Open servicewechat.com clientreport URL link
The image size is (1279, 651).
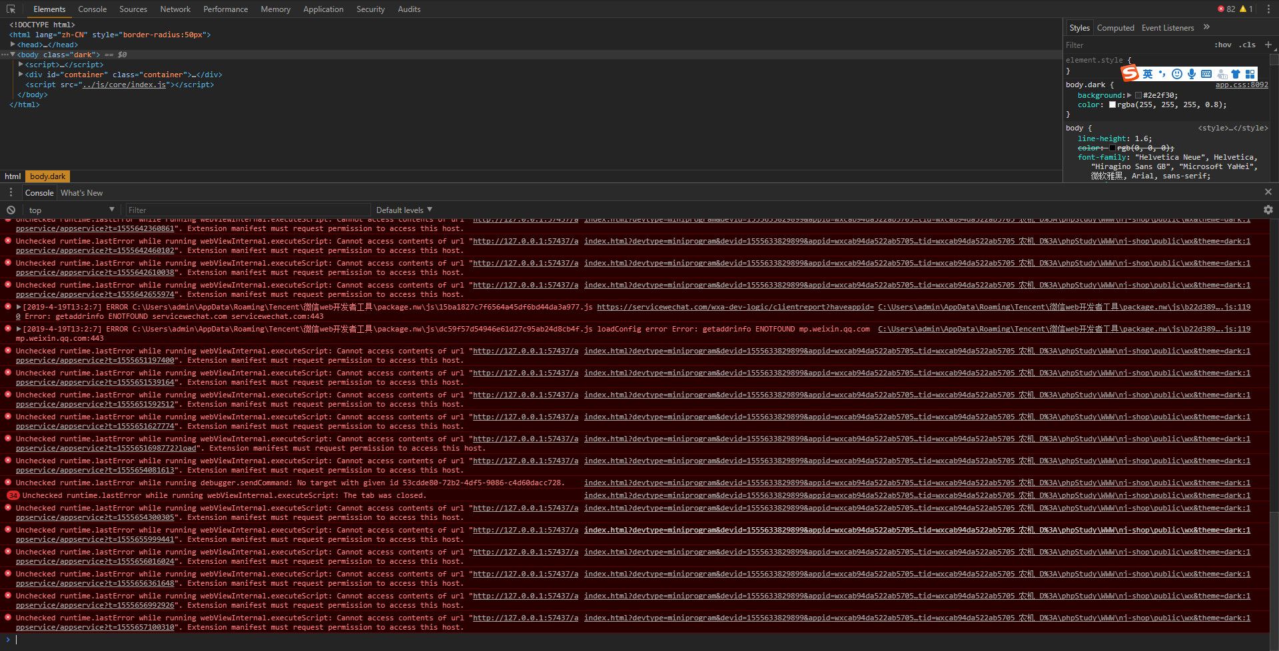coord(735,307)
